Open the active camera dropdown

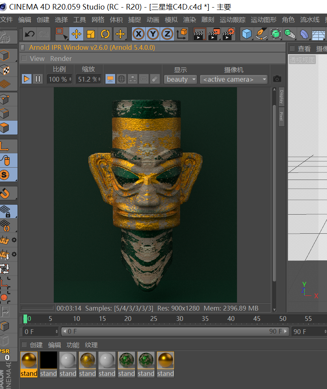[x=234, y=79]
